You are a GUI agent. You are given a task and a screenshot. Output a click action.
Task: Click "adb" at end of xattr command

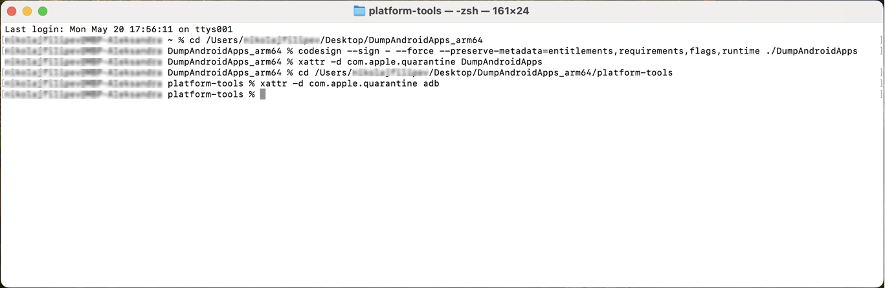(431, 84)
